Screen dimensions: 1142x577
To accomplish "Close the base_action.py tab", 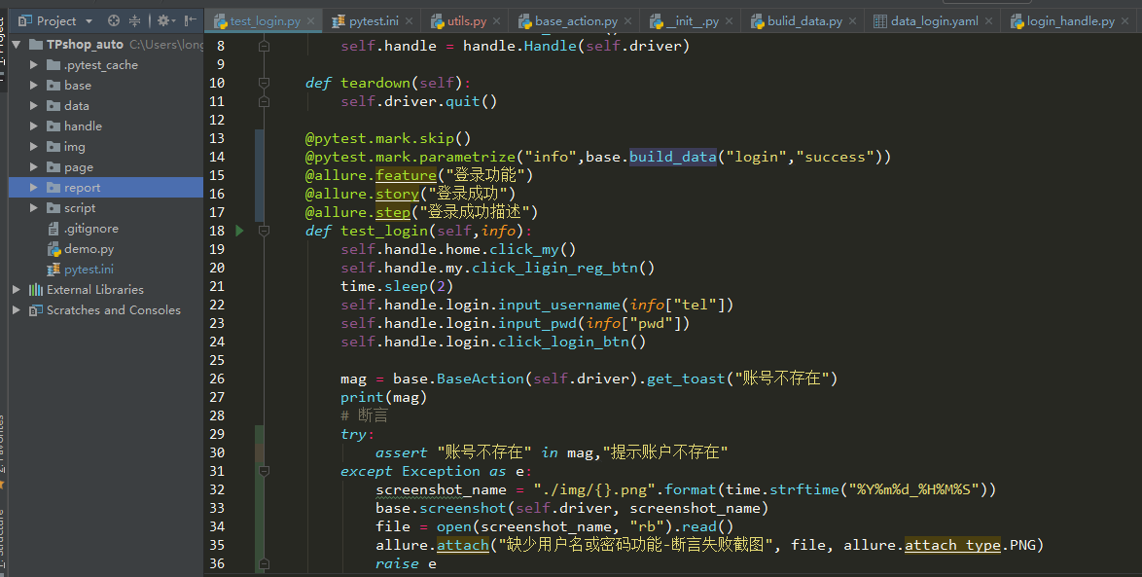I will [627, 21].
